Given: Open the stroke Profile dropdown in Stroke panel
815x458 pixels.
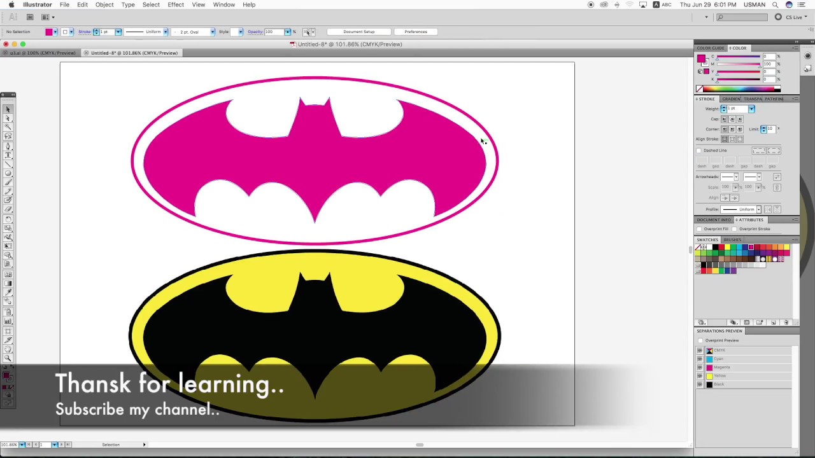Looking at the screenshot, I should (x=758, y=210).
